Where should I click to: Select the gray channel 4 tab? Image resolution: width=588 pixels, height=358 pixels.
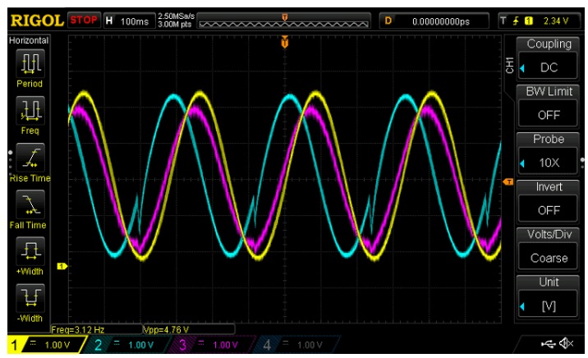point(296,345)
